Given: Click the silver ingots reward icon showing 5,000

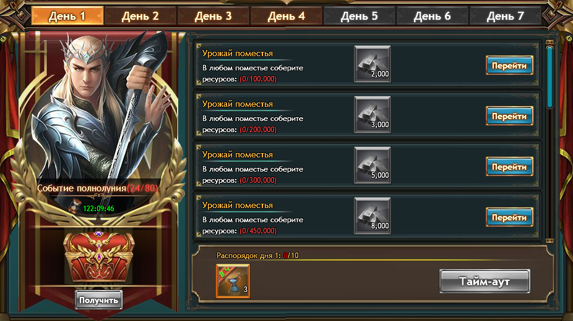Looking at the screenshot, I should 373,165.
